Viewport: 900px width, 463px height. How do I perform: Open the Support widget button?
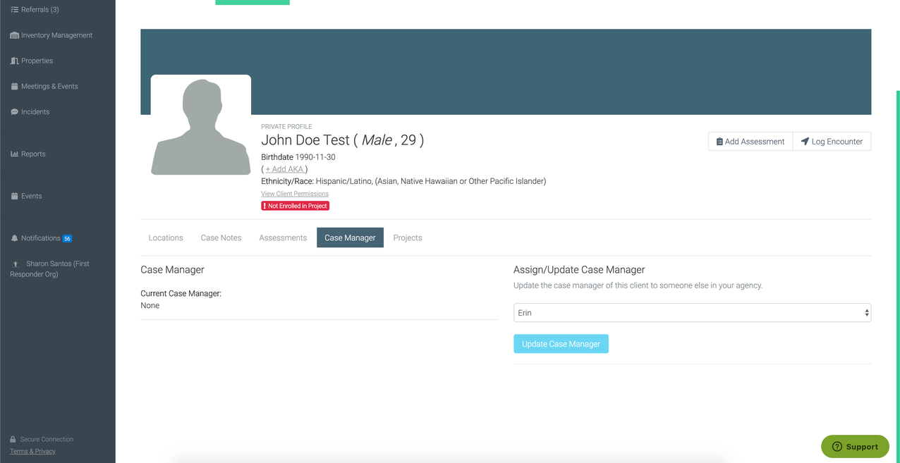coord(855,446)
